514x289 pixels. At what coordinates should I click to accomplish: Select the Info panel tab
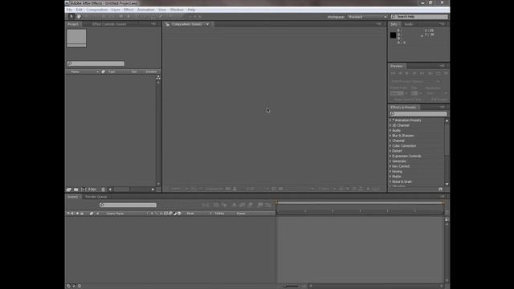[394, 24]
